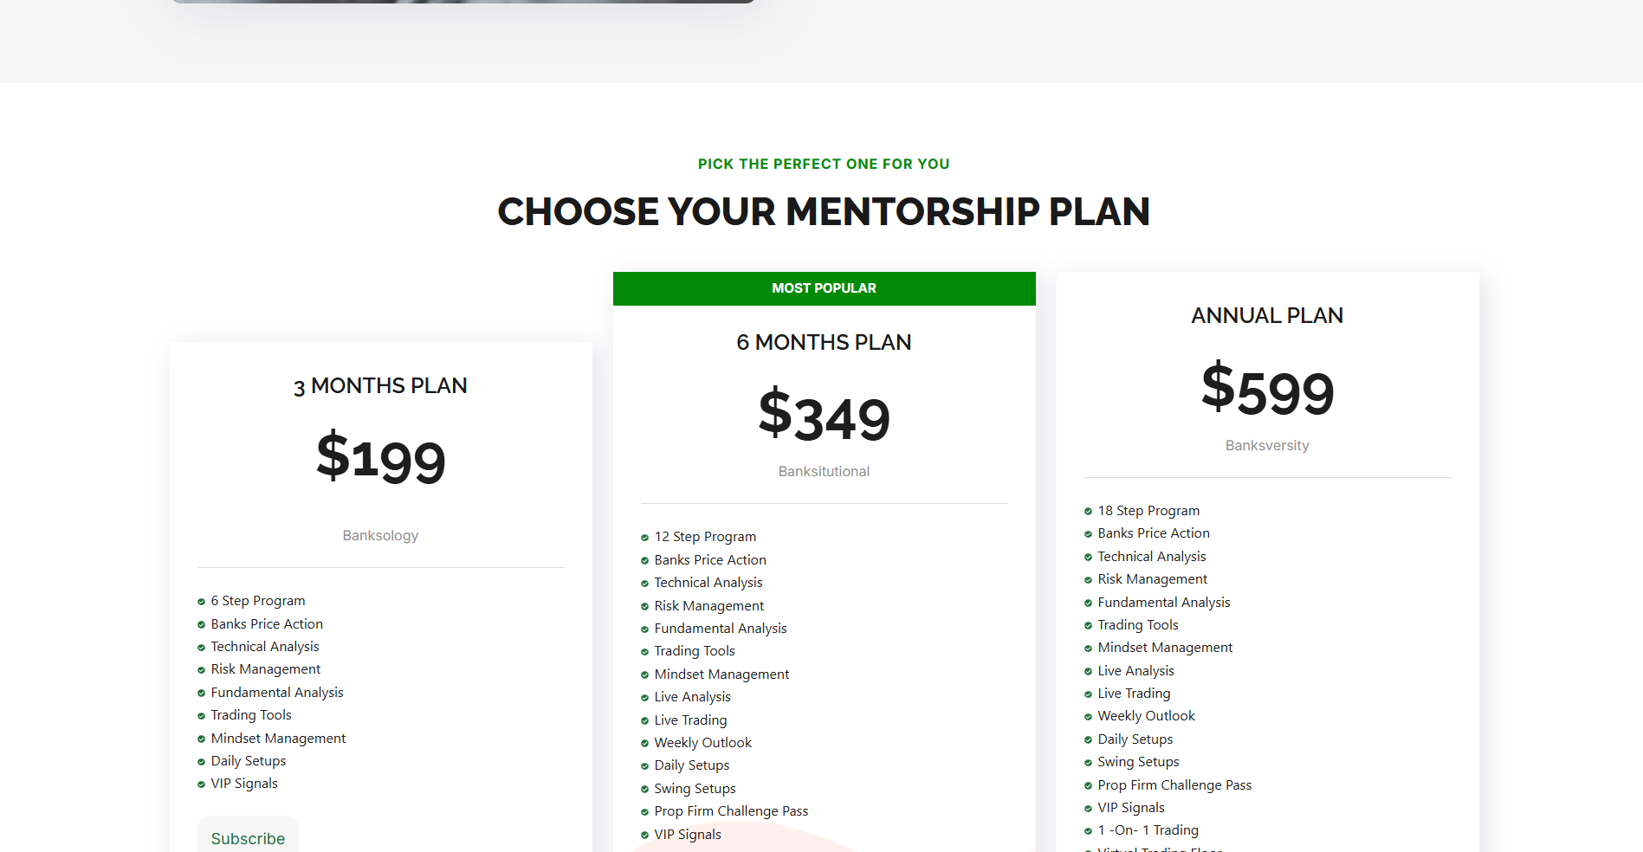This screenshot has width=1643, height=852.
Task: Click the "Banksversity" subtitle text
Action: click(x=1267, y=446)
